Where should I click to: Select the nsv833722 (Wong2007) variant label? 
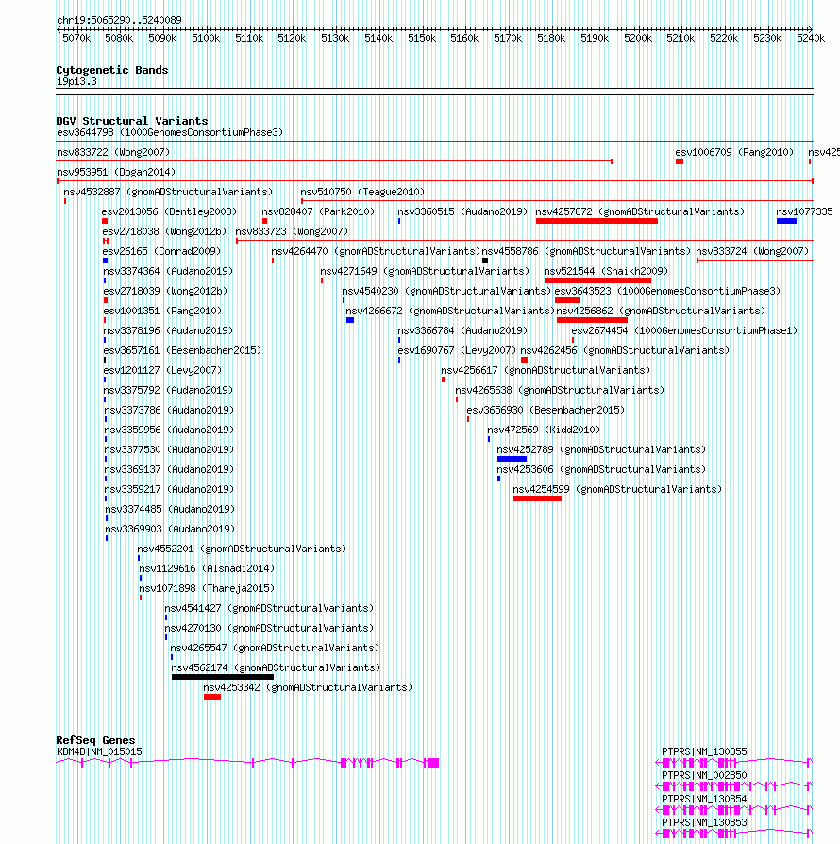pos(113,152)
